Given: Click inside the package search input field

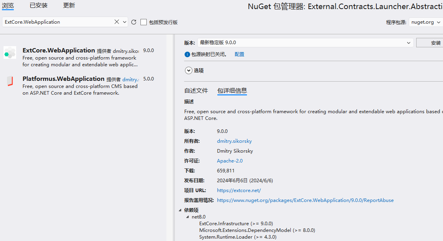Looking at the screenshot, I should point(59,22).
